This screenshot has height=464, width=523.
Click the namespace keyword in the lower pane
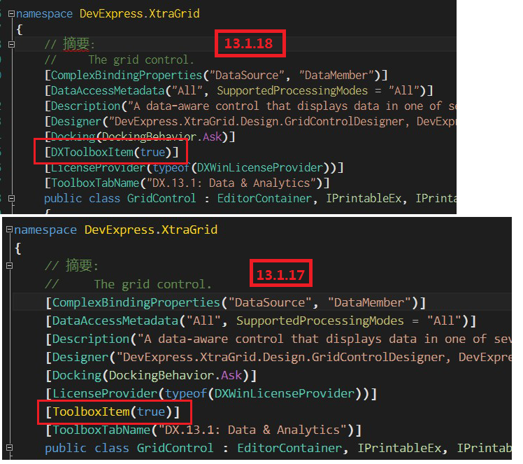tap(45, 230)
